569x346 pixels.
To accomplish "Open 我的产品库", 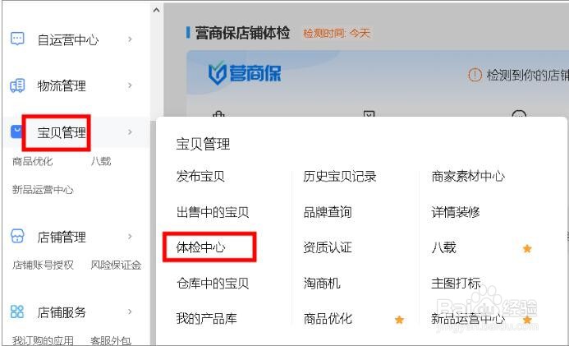I will (x=206, y=319).
